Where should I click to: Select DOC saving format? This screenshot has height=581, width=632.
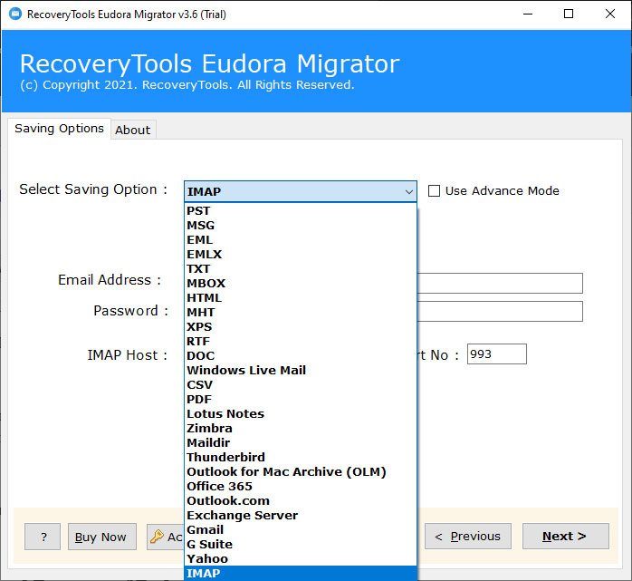[301, 356]
